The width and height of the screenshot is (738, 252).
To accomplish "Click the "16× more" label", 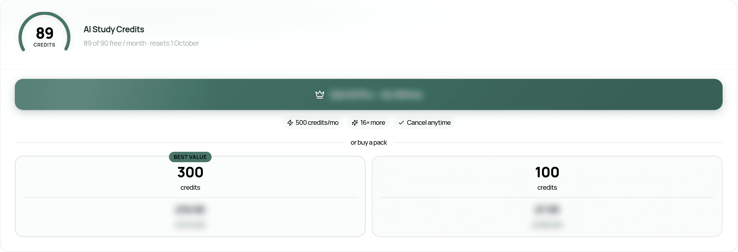I will [373, 123].
